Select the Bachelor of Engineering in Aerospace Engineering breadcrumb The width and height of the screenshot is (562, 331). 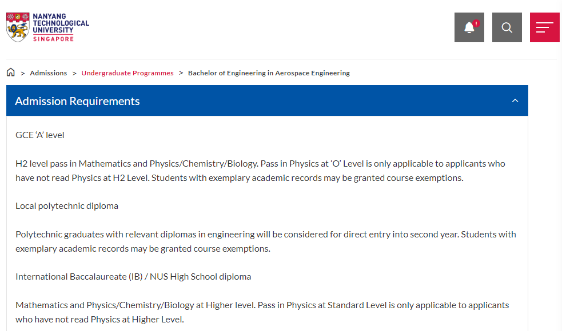[x=269, y=73]
